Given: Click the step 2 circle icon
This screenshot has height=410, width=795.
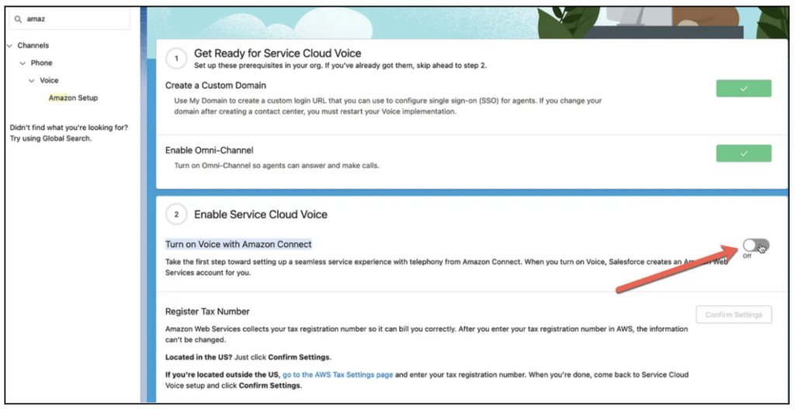Looking at the screenshot, I should pyautogui.click(x=177, y=215).
